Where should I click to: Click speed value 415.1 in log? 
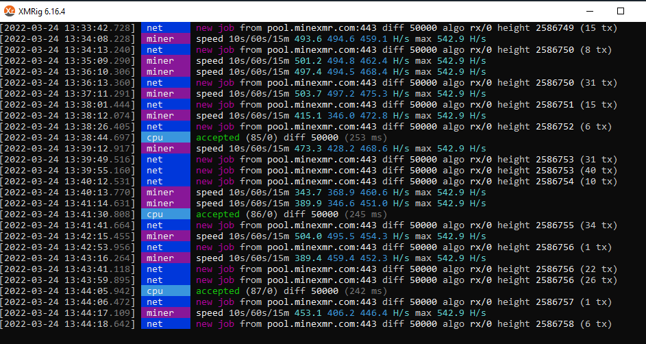[308, 116]
